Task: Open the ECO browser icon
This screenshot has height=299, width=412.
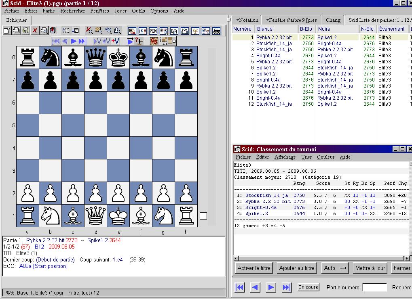Action: pyautogui.click(x=185, y=31)
